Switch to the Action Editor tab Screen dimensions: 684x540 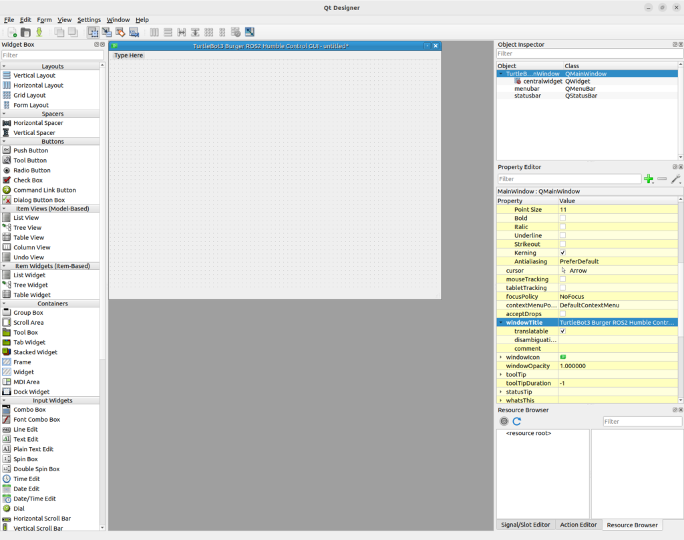coord(578,525)
